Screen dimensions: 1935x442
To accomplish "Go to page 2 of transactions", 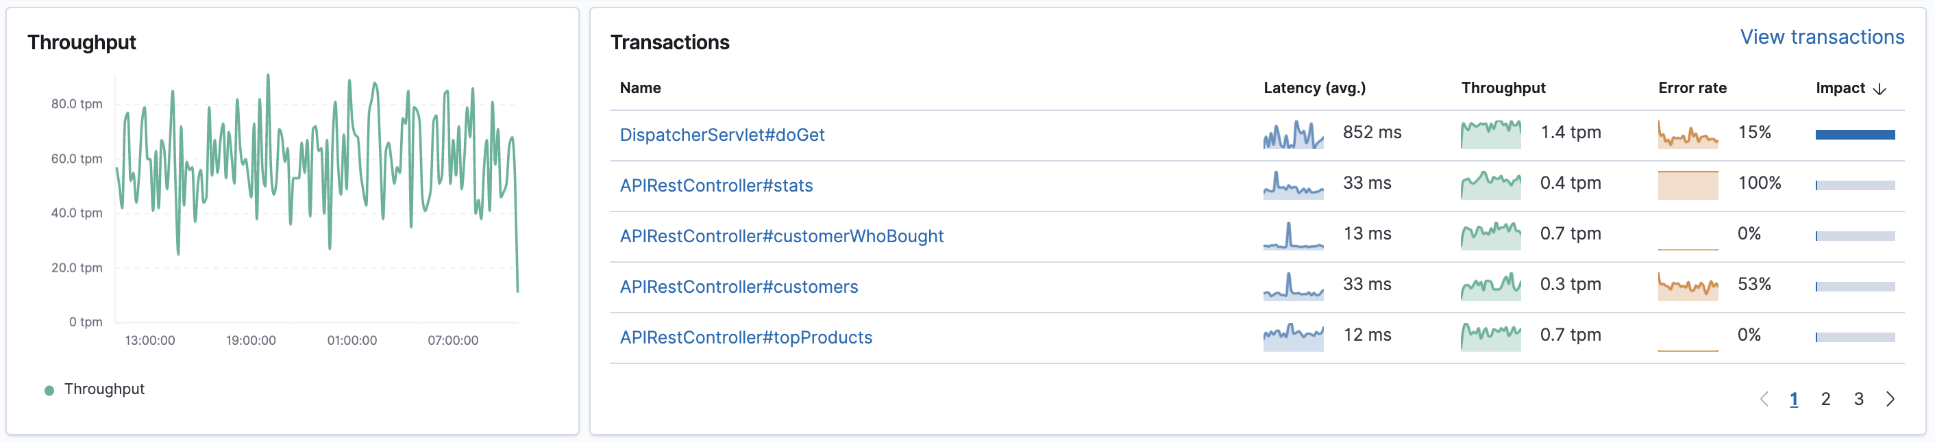I will point(1825,399).
